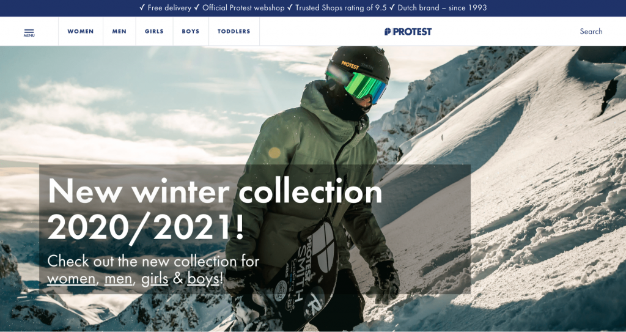Open the hamburger MENU icon
This screenshot has width=626, height=332.
coord(29,32)
